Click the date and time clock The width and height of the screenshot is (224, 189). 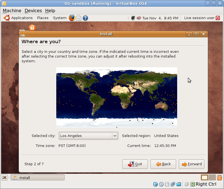point(160,18)
